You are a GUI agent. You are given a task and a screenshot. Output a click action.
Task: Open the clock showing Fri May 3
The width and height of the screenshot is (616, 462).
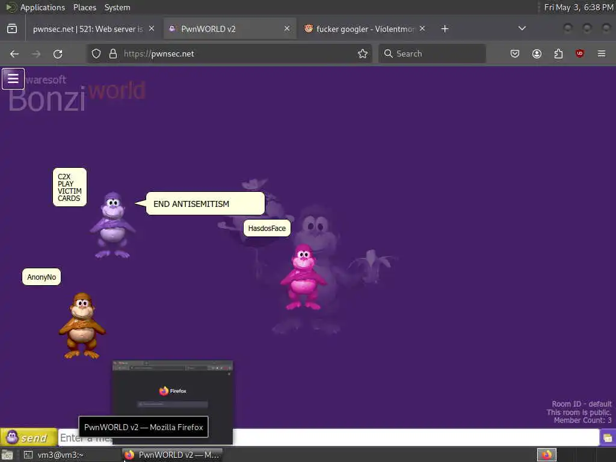click(578, 7)
